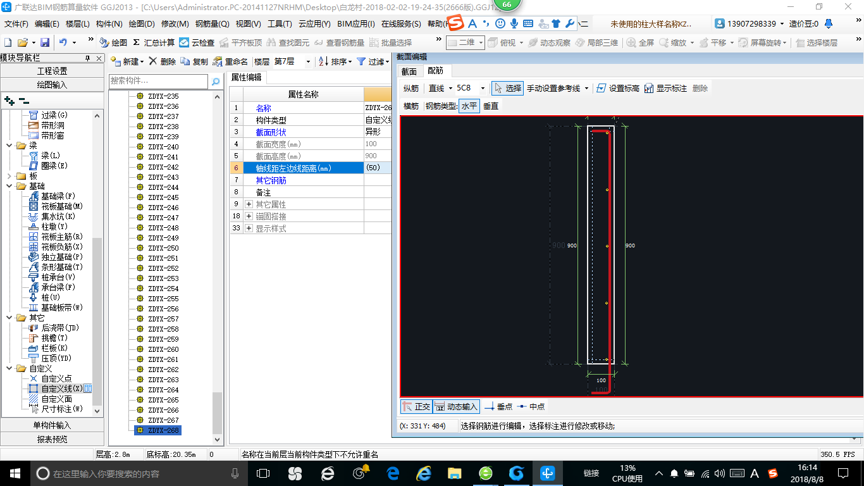
Task: Launch 云检查 cloud check
Action: click(x=197, y=42)
